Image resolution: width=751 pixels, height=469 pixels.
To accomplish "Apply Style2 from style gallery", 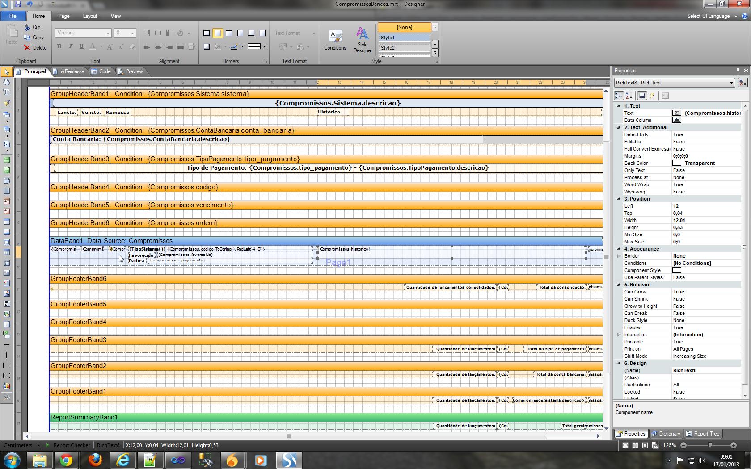I will tap(405, 48).
